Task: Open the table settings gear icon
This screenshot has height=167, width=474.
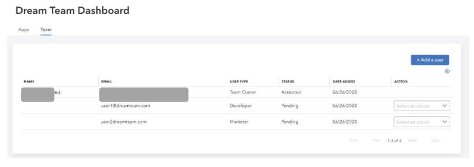Action: point(447,71)
